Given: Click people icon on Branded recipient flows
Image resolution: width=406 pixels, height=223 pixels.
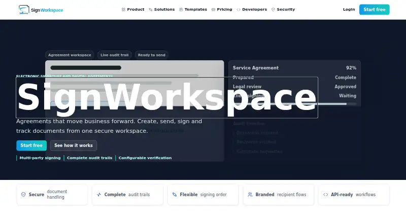Looking at the screenshot, I should [x=250, y=195].
